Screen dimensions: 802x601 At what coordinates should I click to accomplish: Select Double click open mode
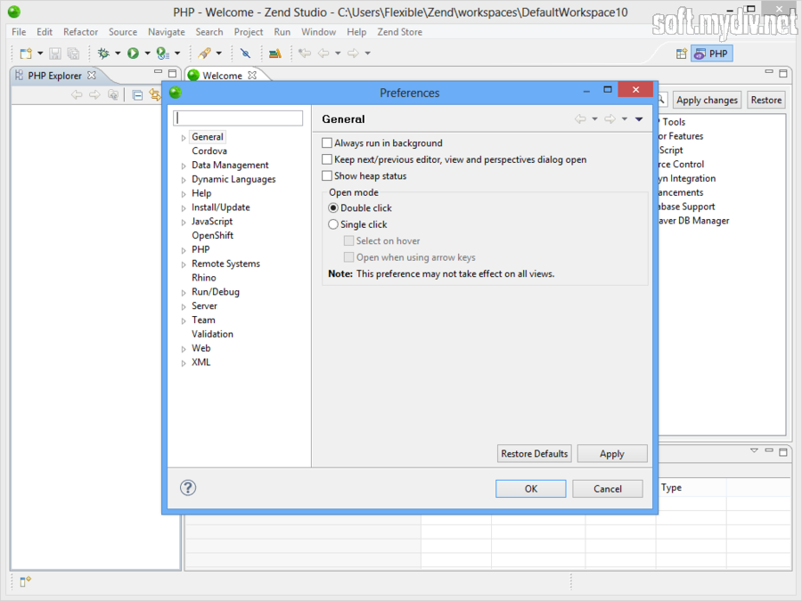click(x=333, y=208)
